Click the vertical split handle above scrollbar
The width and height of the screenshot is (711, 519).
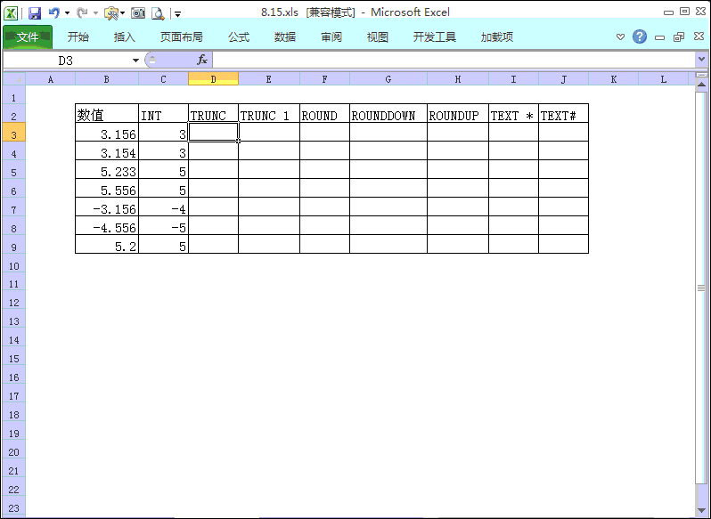pos(701,75)
